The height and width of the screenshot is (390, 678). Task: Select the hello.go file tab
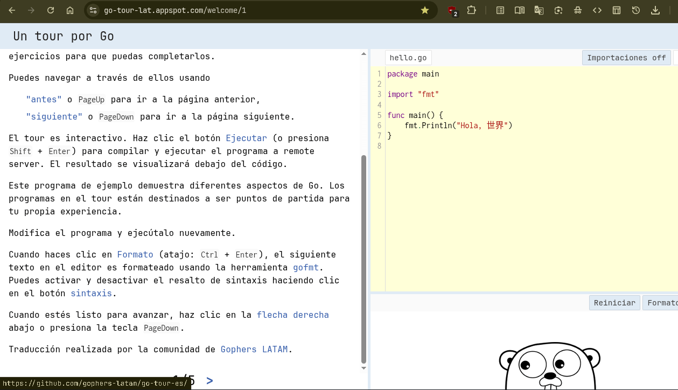pos(408,58)
